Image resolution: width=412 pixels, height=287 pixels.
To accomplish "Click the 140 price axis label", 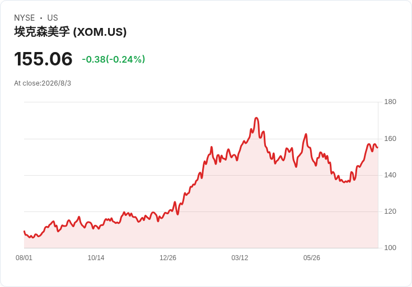I will click(390, 175).
